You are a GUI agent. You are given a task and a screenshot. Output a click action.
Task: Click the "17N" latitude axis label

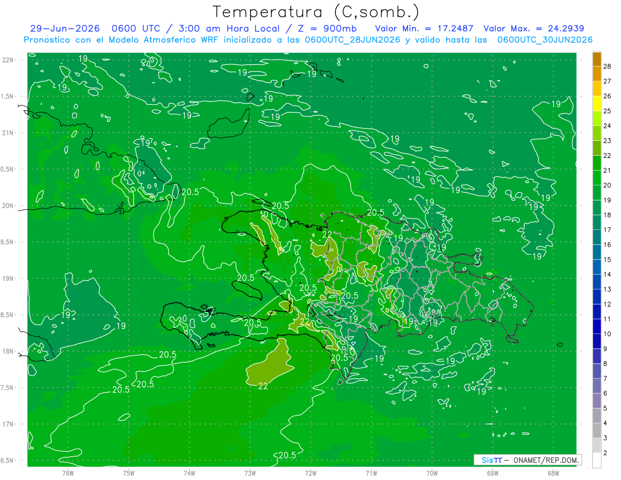(9, 424)
